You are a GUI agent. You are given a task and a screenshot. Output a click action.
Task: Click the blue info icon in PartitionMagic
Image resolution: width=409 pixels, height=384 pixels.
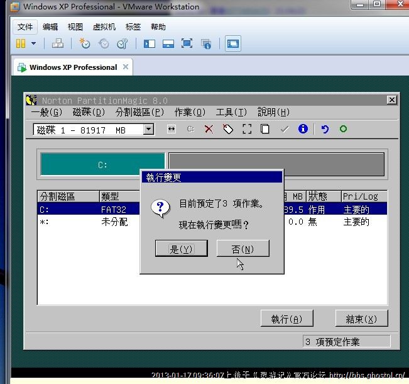303,129
